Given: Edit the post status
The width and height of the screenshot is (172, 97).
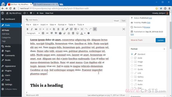Looking at the screenshot, I should 150,18.
